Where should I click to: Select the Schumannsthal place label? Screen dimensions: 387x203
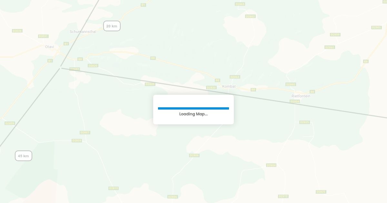pyautogui.click(x=83, y=32)
